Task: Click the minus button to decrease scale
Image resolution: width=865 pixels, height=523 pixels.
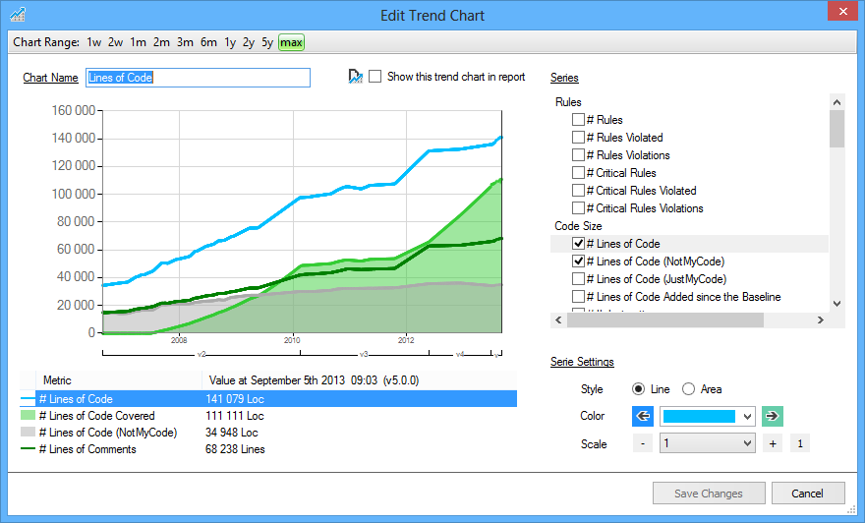Action: [x=642, y=444]
